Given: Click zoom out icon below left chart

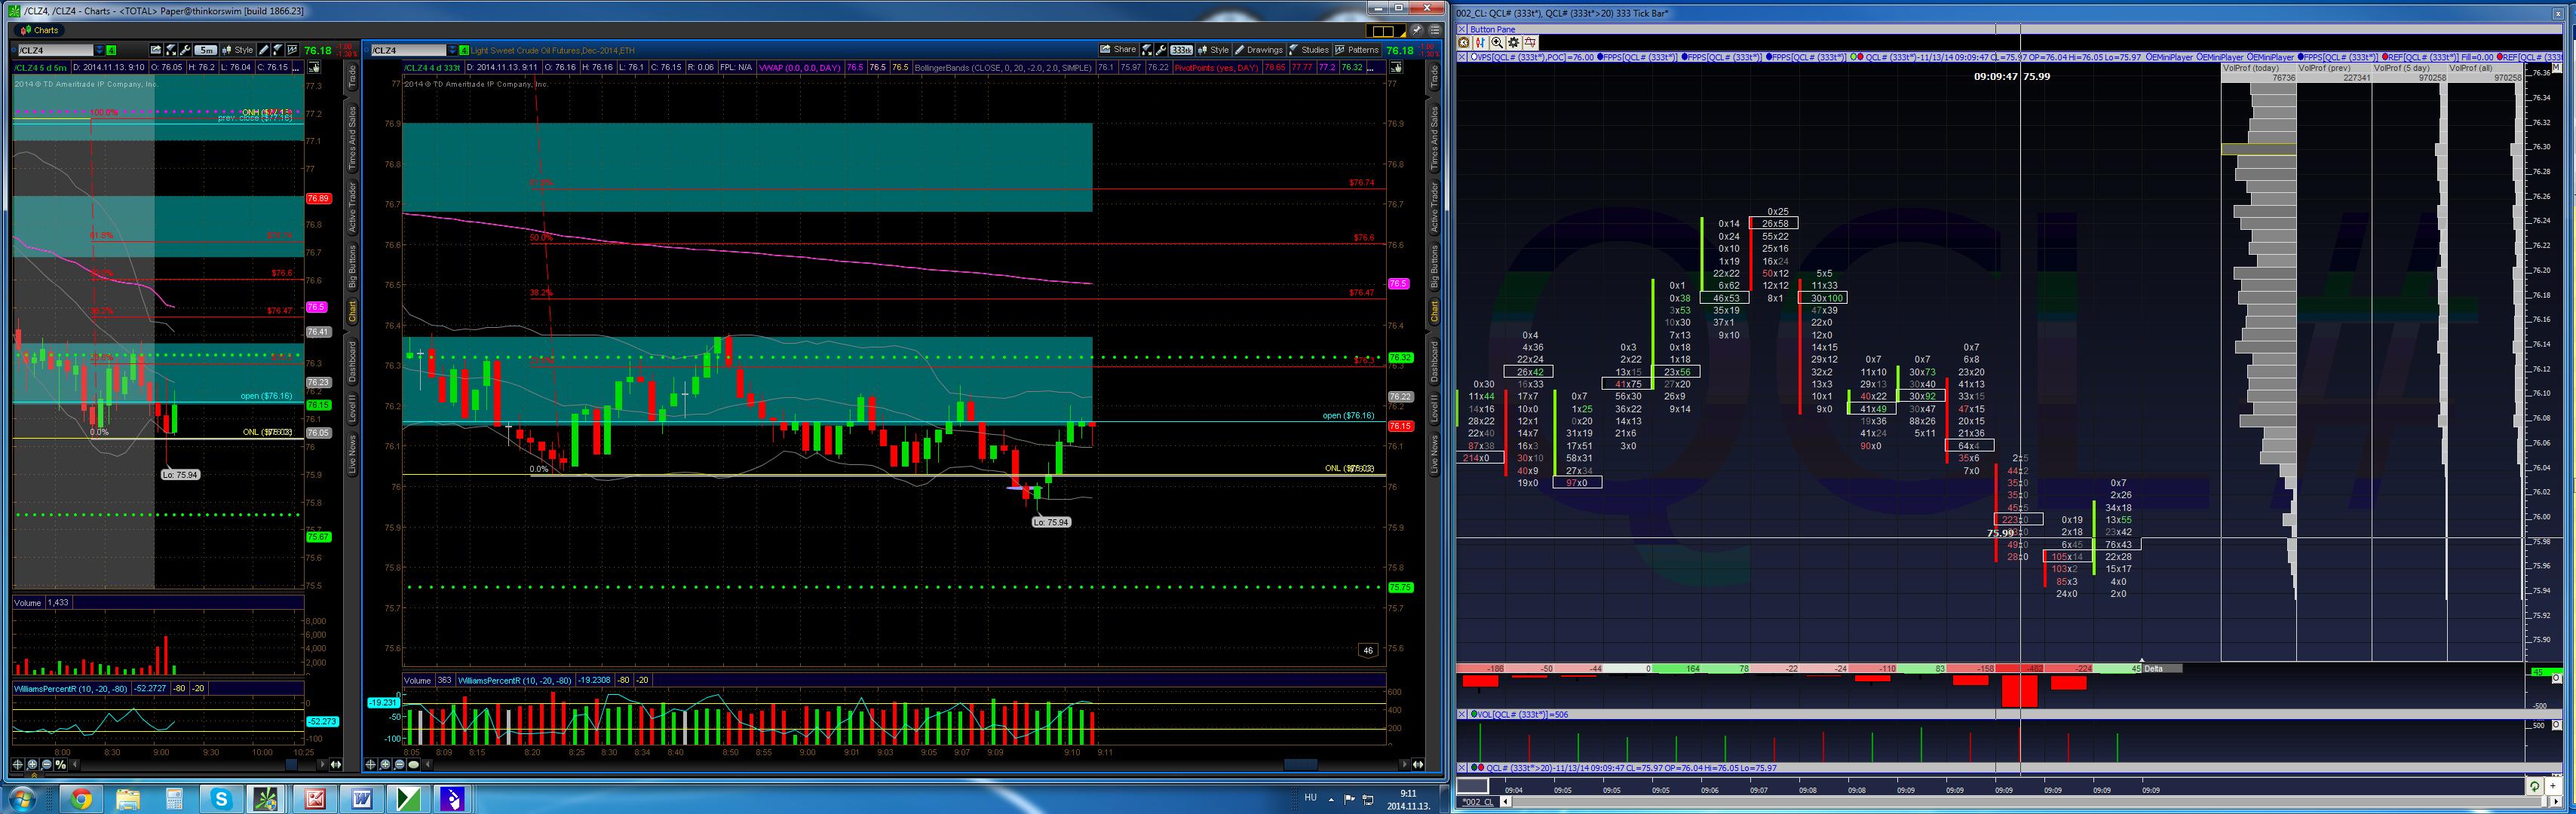Looking at the screenshot, I should 46,765.
